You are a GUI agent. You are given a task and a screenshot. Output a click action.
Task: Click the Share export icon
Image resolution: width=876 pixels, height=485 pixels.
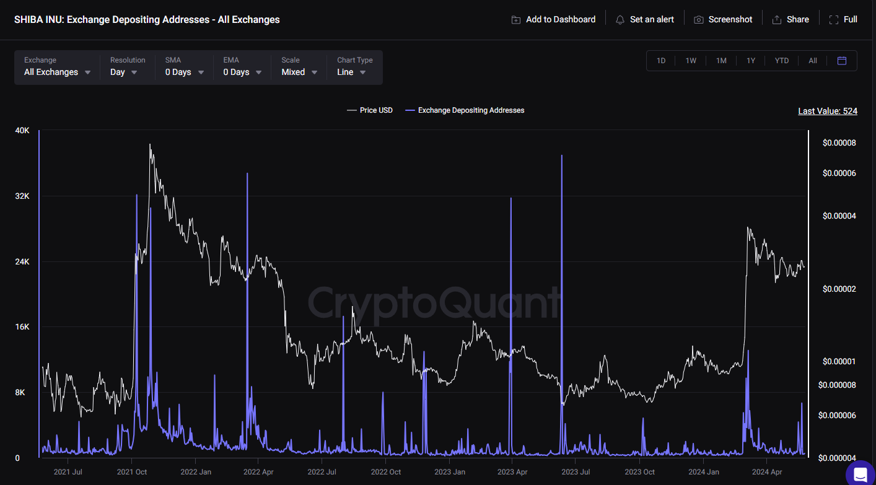pyautogui.click(x=776, y=20)
